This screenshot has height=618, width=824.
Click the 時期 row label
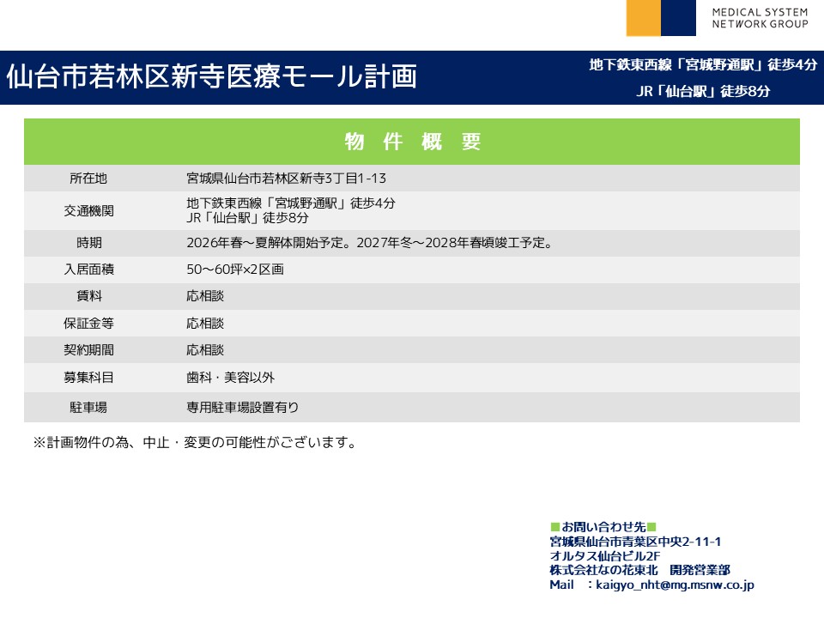click(x=88, y=243)
